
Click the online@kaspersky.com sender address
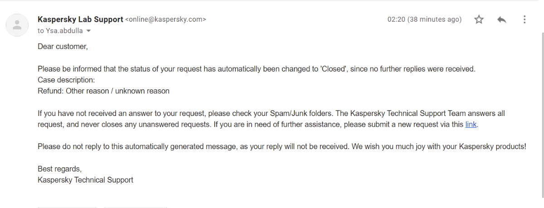pyautogui.click(x=165, y=19)
